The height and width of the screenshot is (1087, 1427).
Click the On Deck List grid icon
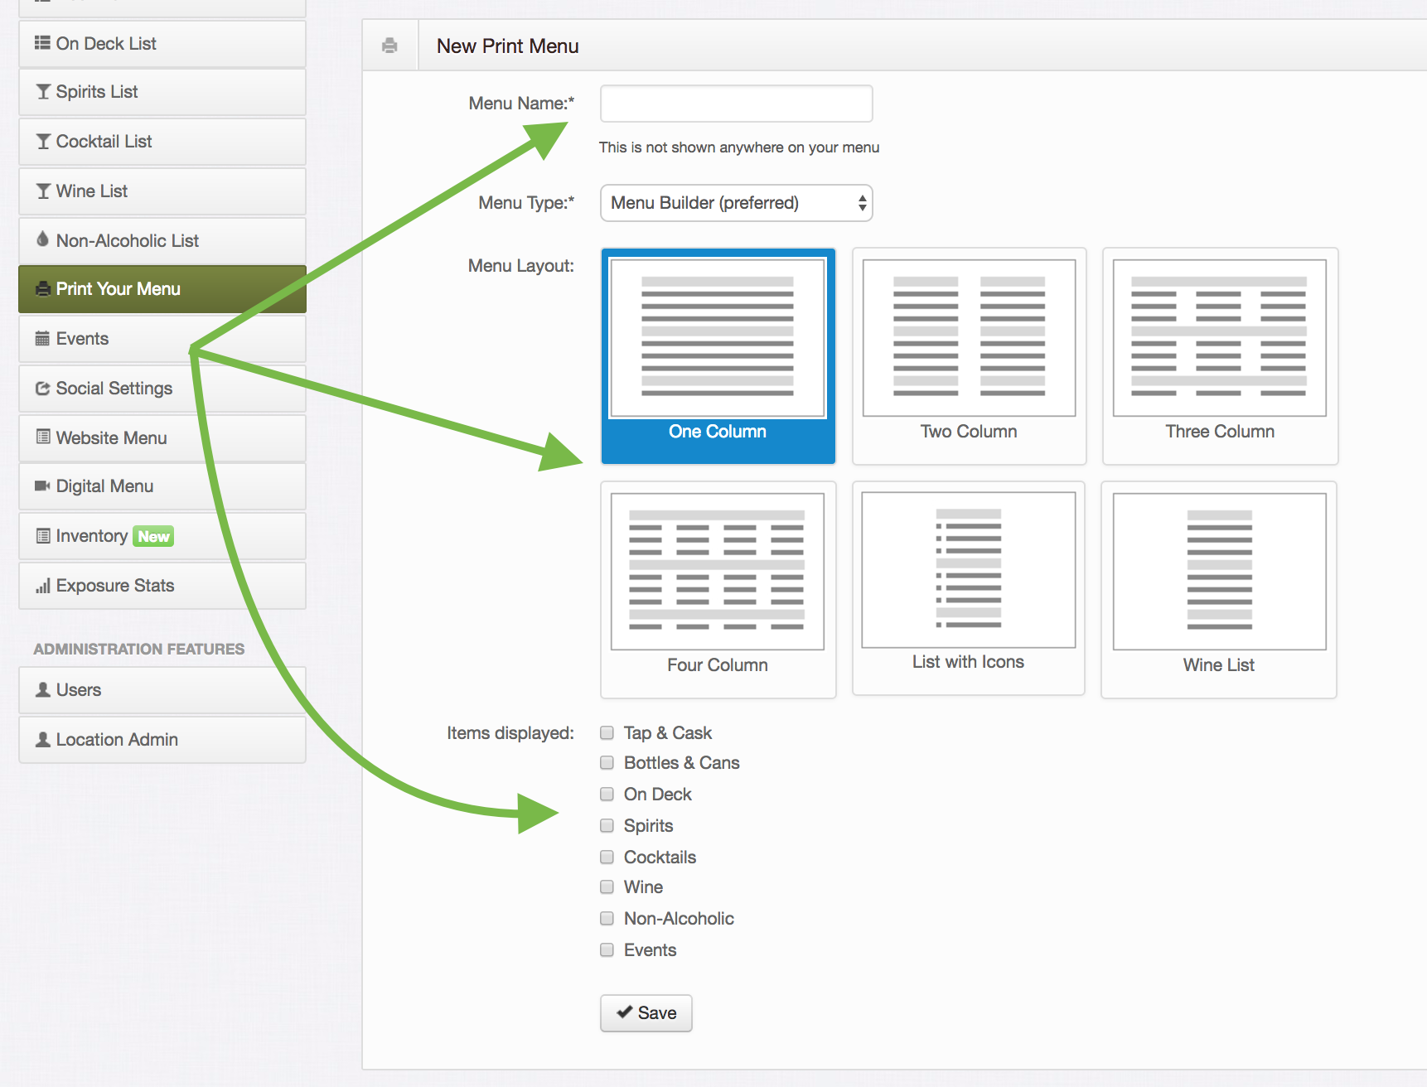click(x=42, y=43)
